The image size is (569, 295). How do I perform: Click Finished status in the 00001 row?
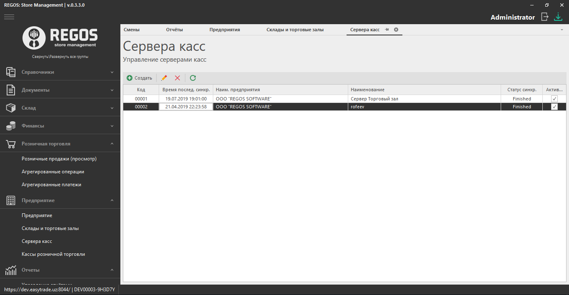(522, 99)
